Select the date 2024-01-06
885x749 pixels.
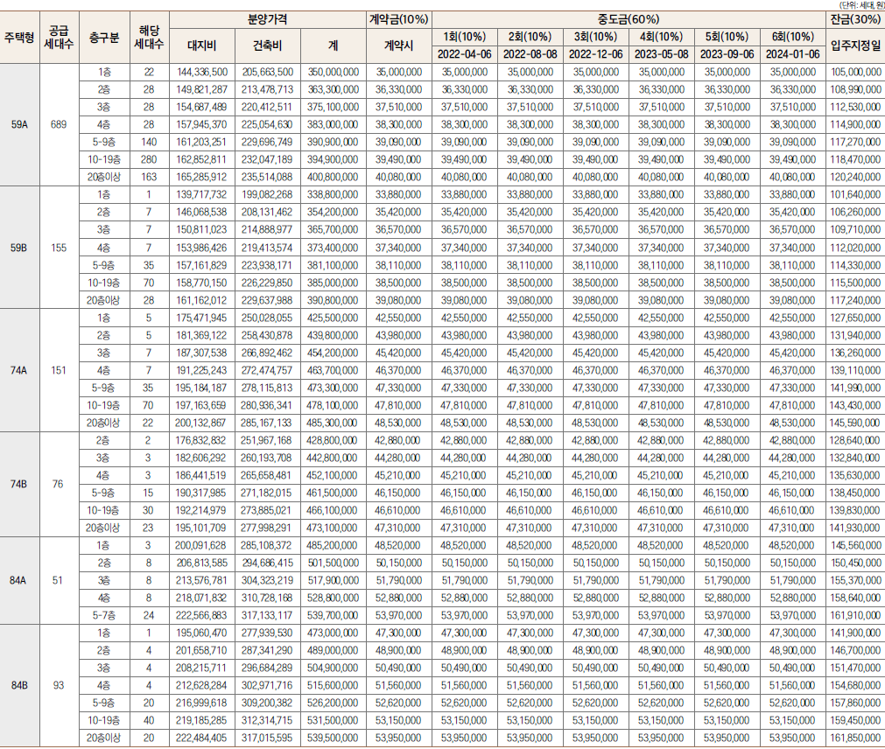[x=792, y=55]
